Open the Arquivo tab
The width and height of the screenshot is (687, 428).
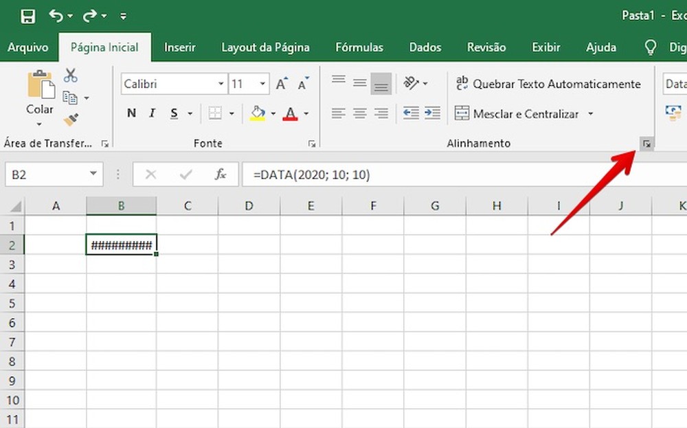point(28,47)
